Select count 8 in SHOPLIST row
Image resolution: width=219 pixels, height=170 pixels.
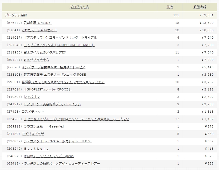[178, 89]
